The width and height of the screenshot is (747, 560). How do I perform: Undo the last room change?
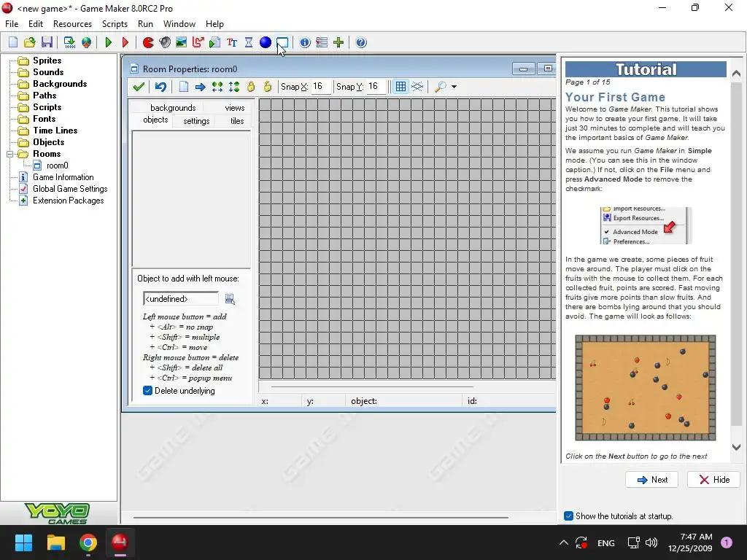(160, 87)
